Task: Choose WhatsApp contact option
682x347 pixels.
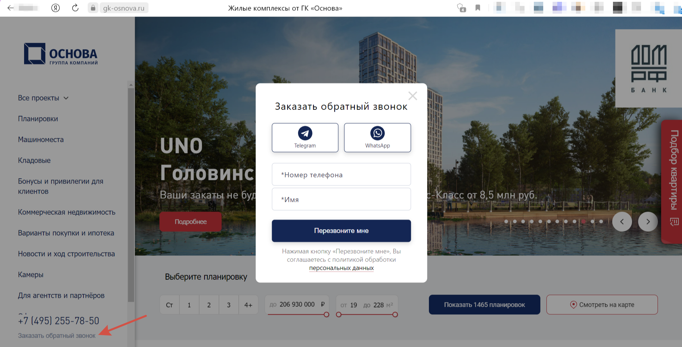Action: click(377, 138)
